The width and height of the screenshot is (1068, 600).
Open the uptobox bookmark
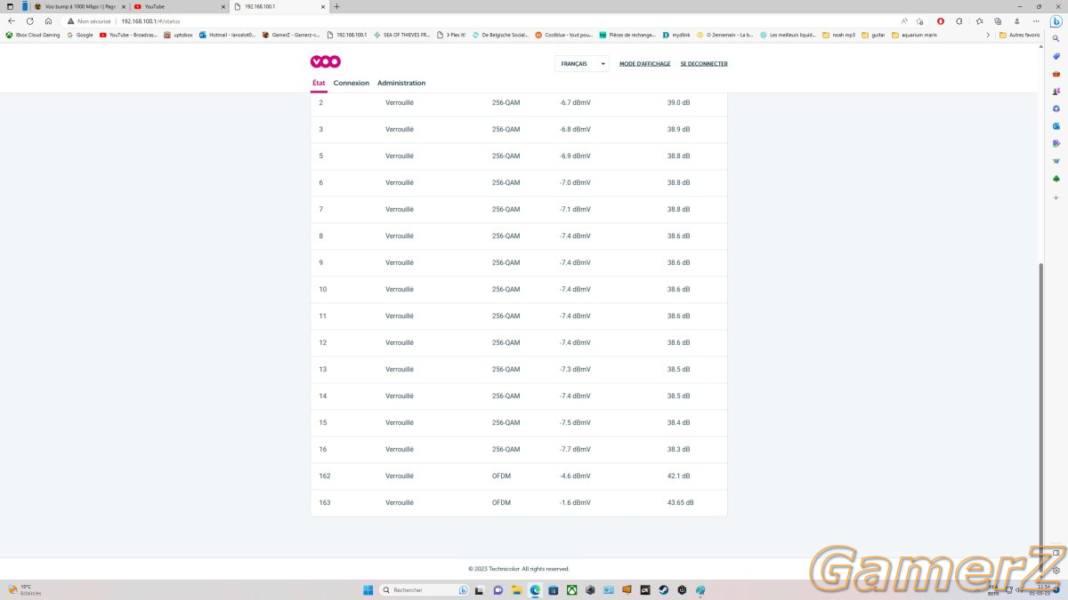point(178,35)
